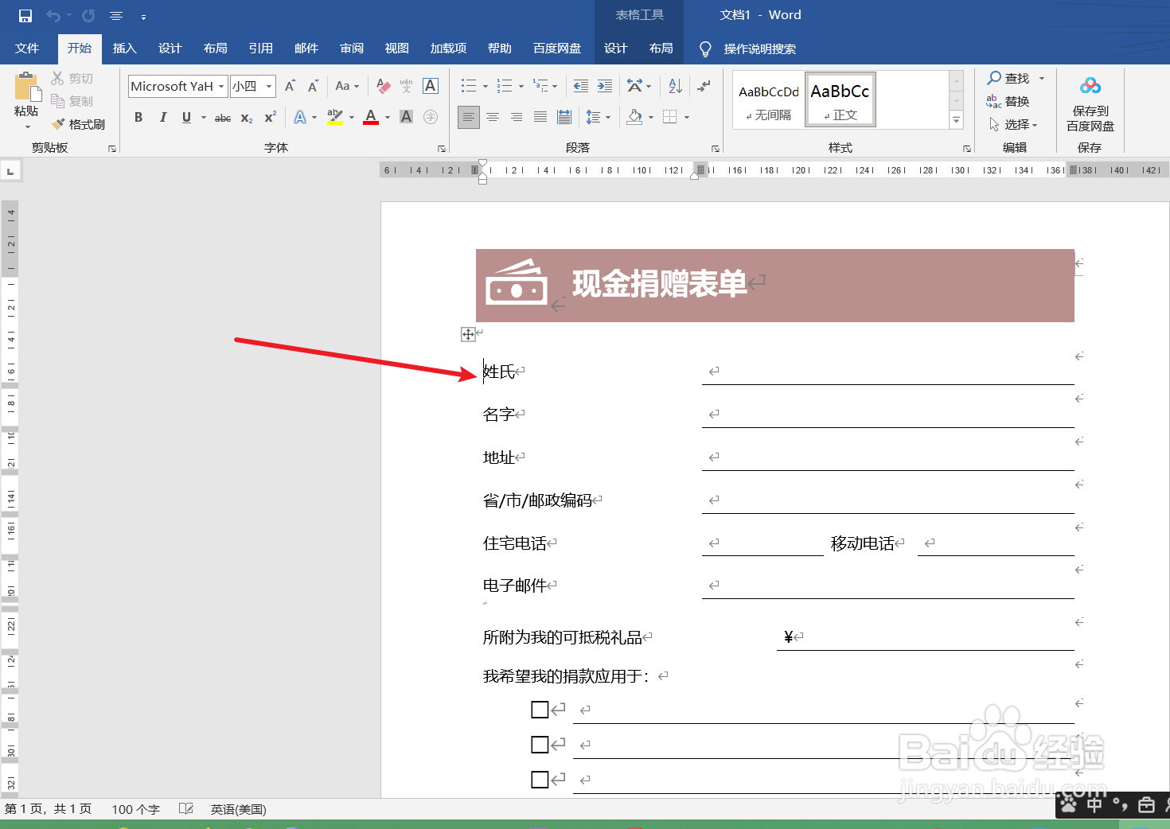Toggle bold formatting in the Font group
1170x829 pixels.
[138, 117]
